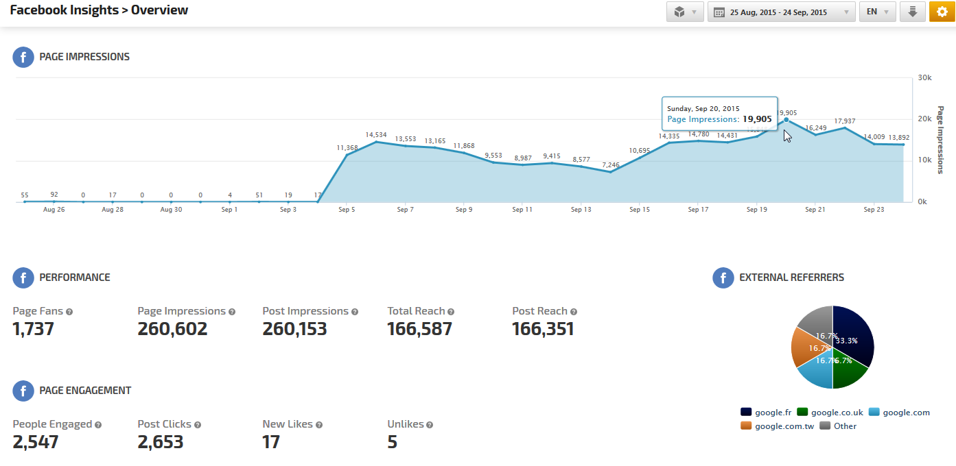Click the download arrow export button

[x=912, y=12]
